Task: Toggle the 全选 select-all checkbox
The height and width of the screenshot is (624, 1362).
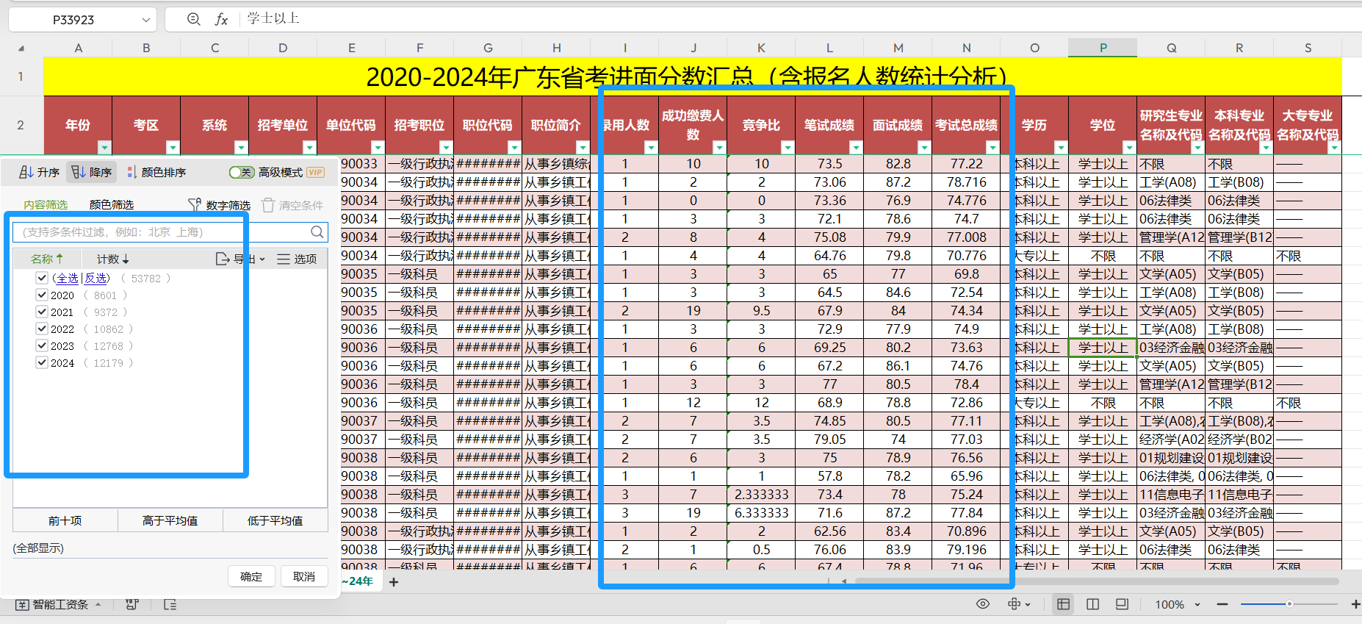Action: click(42, 278)
